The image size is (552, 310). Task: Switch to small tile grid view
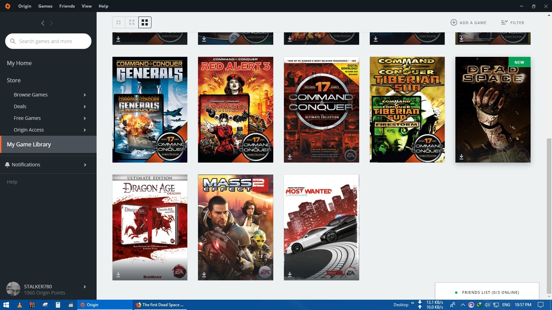coord(119,22)
